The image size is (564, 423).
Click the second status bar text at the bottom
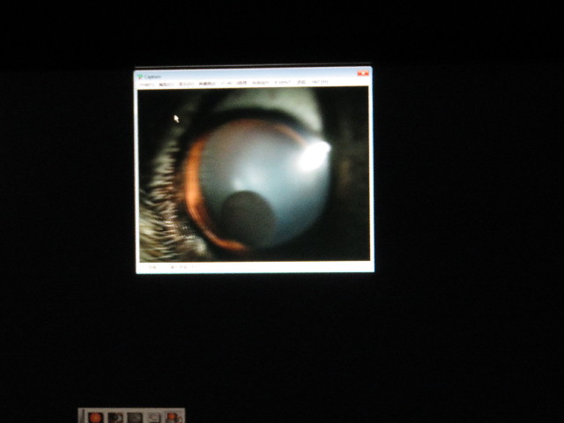pos(181,266)
